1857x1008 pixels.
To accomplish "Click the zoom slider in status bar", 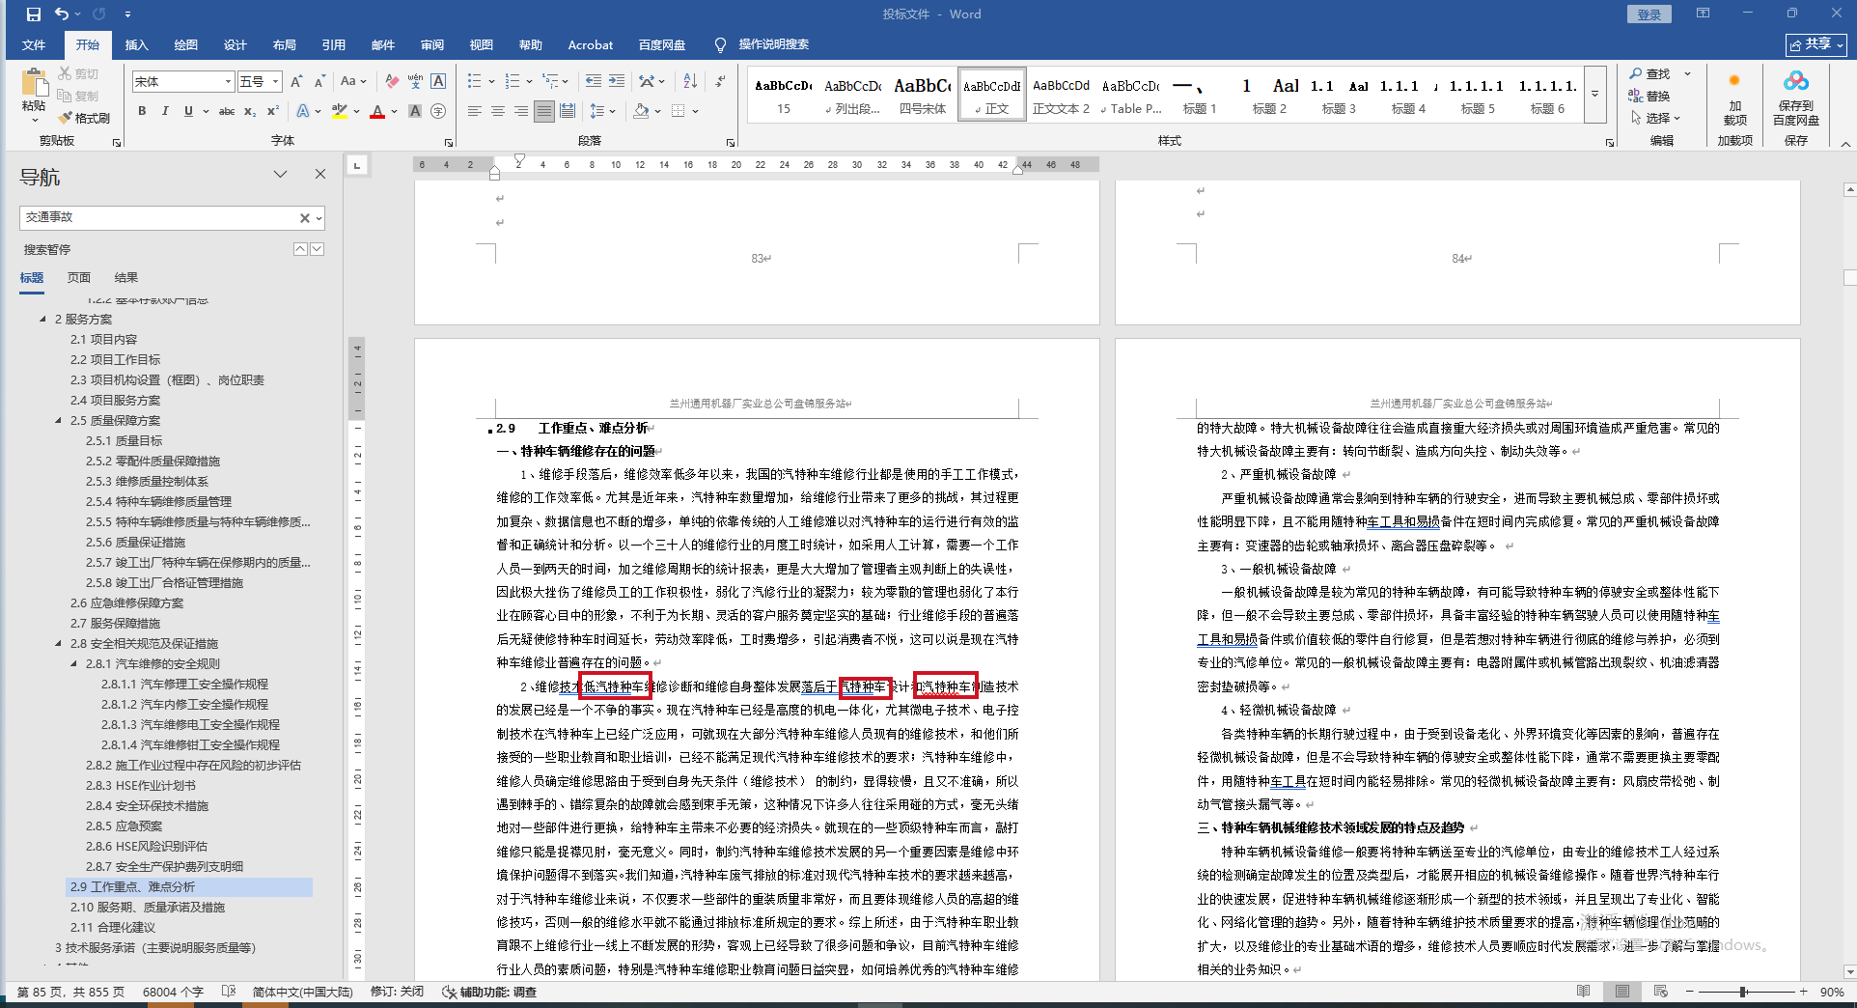I will click(x=1744, y=992).
